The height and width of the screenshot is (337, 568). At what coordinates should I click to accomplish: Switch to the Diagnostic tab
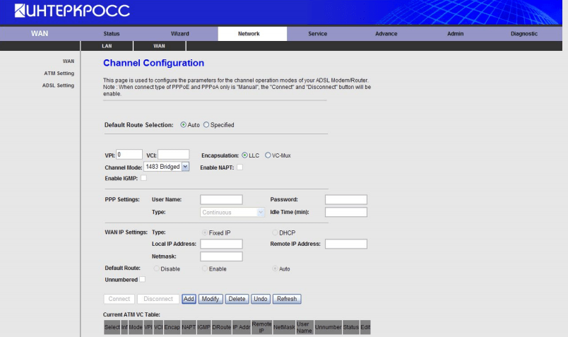pyautogui.click(x=524, y=34)
